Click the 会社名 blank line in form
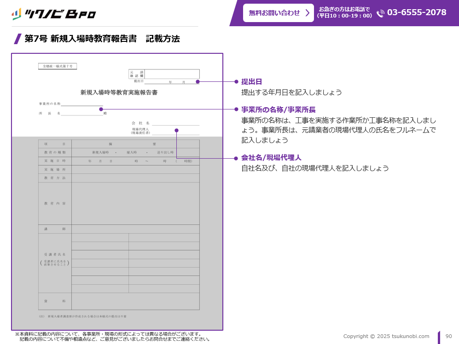This screenshot has height=344, width=459. 176,123
